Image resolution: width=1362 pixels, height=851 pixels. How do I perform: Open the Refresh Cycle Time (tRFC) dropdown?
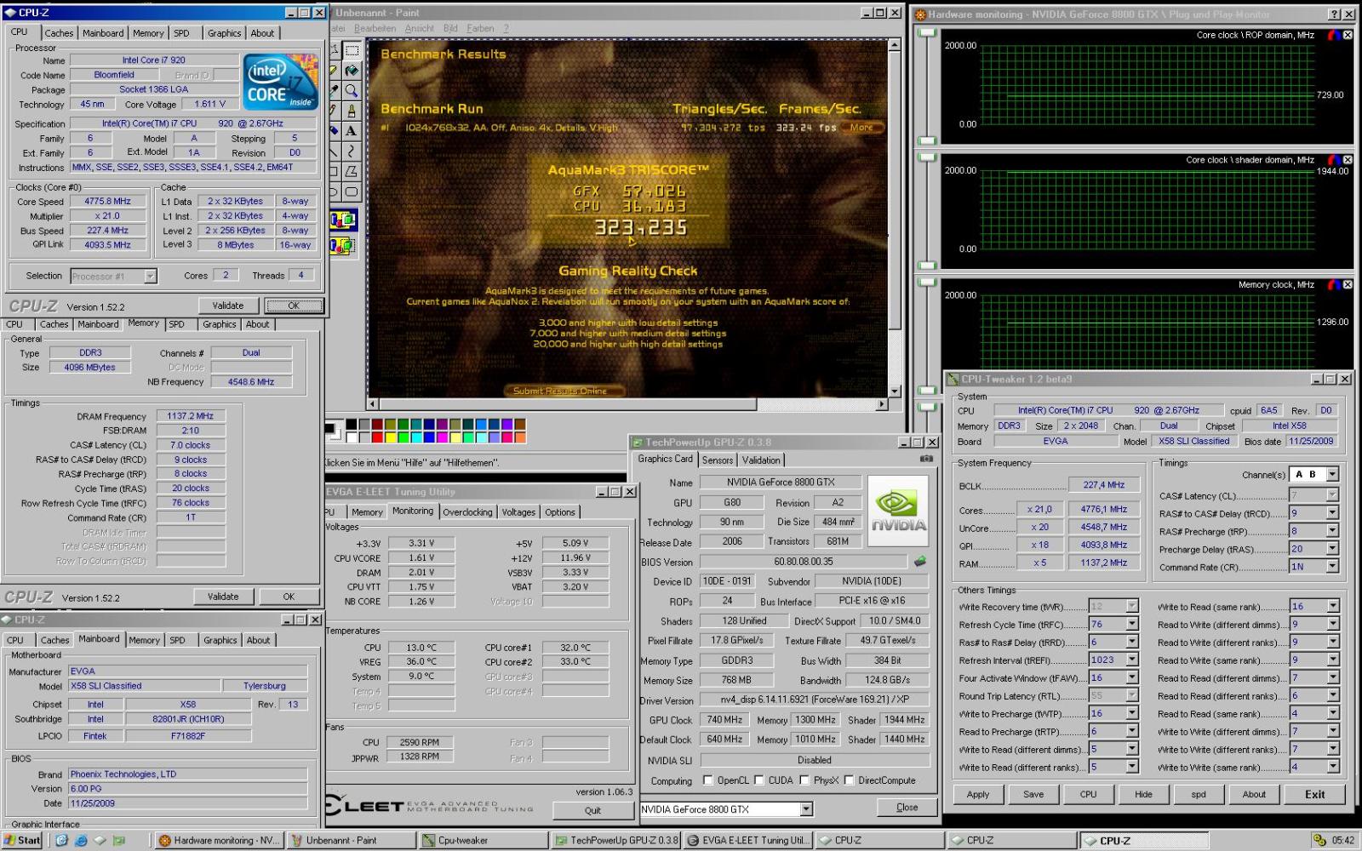(x=1132, y=624)
